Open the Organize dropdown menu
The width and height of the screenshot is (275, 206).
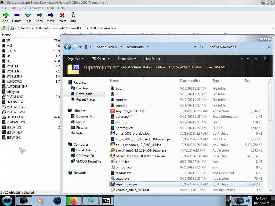[75, 59]
